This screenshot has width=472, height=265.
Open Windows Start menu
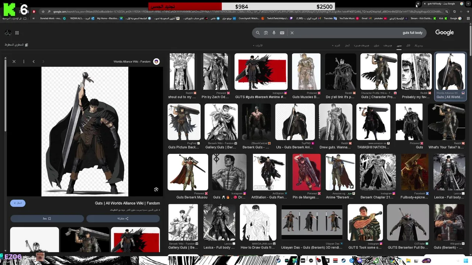click(466, 261)
